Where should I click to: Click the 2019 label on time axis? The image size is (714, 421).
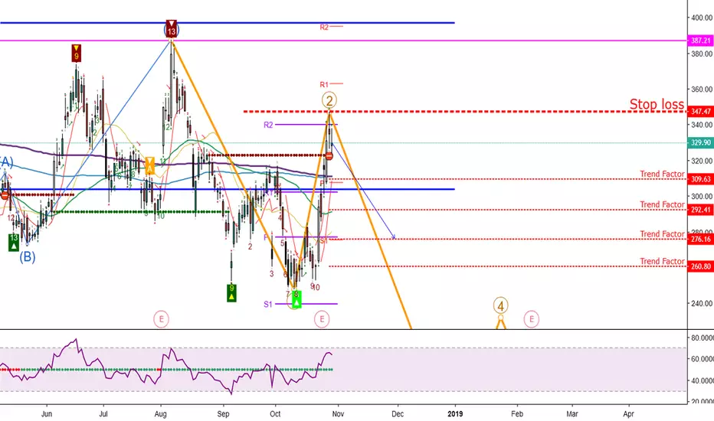coord(455,413)
